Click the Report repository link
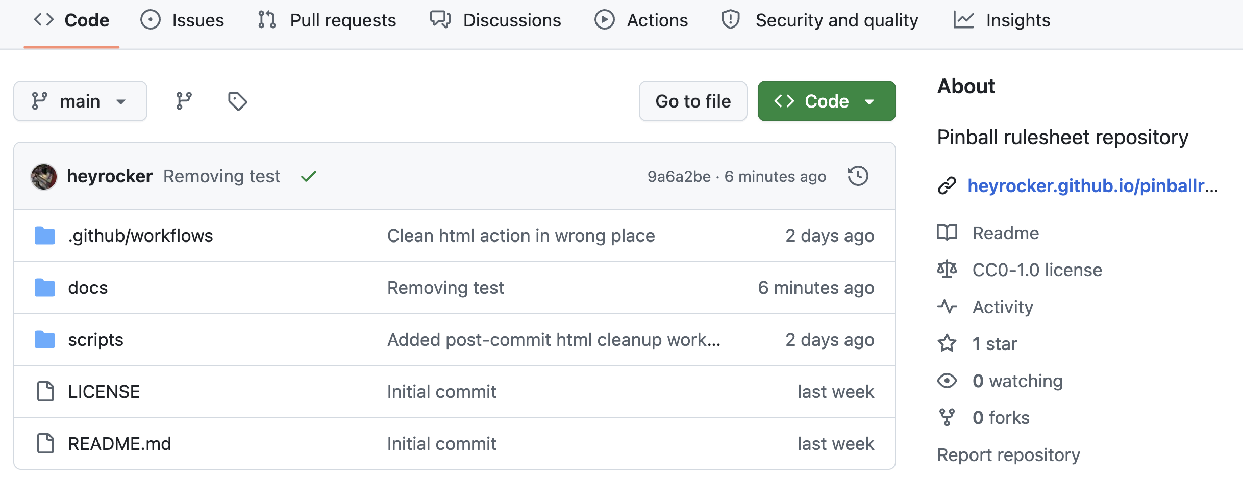The image size is (1243, 483). pyautogui.click(x=1009, y=454)
